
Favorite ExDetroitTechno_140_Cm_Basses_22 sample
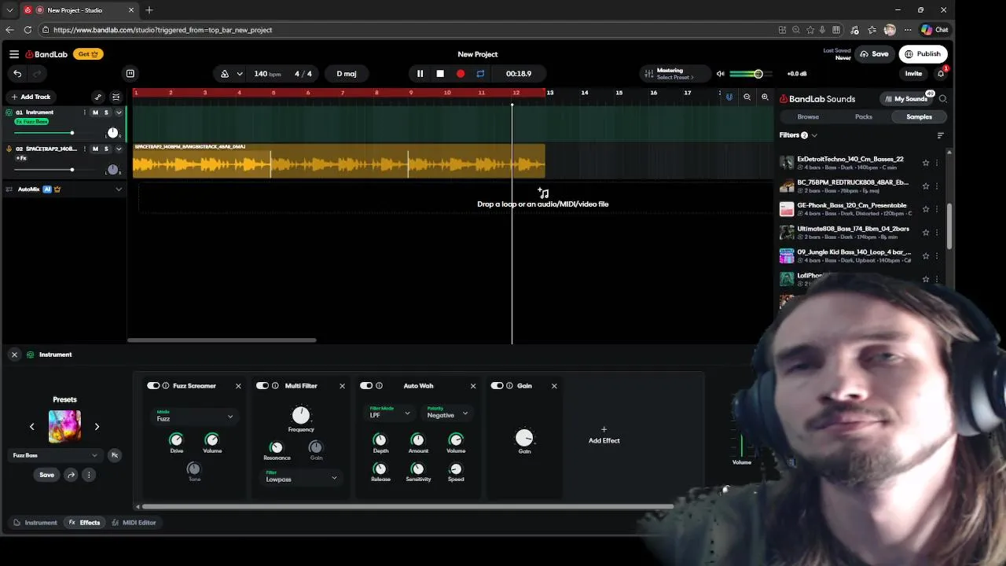(926, 163)
